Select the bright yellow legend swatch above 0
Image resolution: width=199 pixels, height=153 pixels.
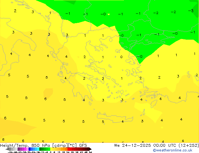tap(51, 149)
